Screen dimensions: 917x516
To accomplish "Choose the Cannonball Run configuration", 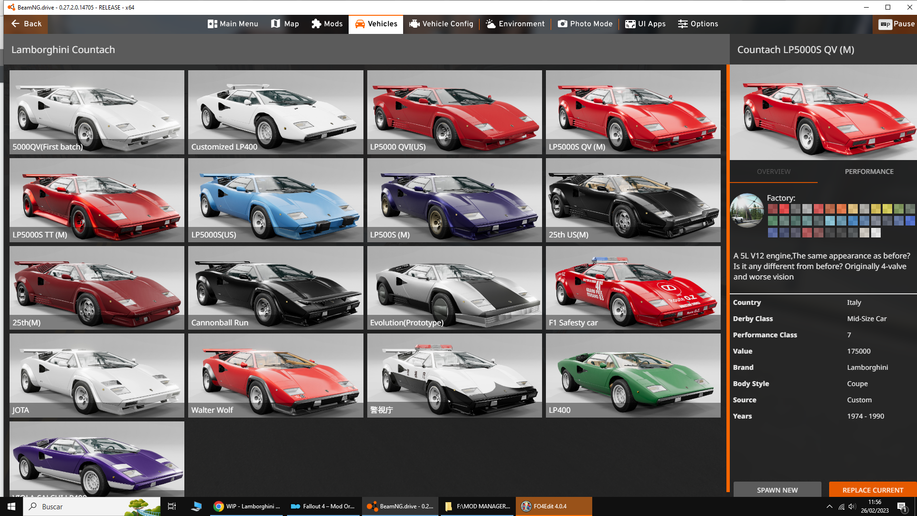I will click(x=276, y=288).
